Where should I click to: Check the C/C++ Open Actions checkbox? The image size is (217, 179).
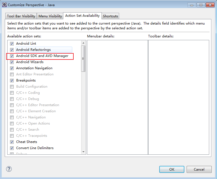point(12,123)
